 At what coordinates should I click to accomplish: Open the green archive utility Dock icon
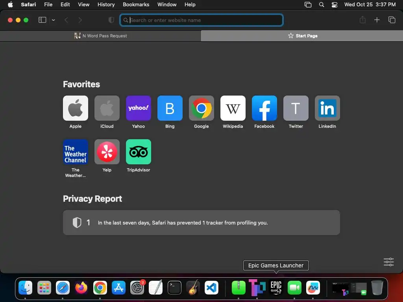tap(238, 287)
